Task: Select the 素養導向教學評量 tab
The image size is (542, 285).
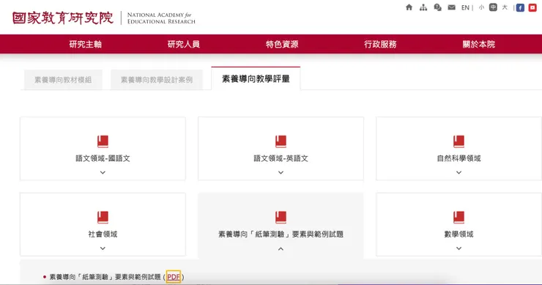Action: point(256,79)
